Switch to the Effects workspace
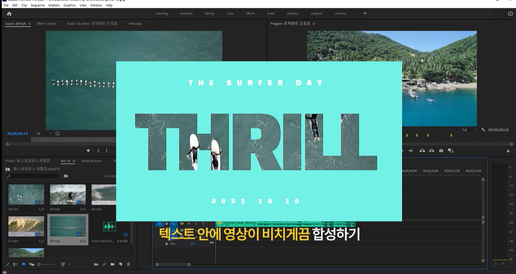The width and height of the screenshot is (516, 274). click(x=250, y=13)
